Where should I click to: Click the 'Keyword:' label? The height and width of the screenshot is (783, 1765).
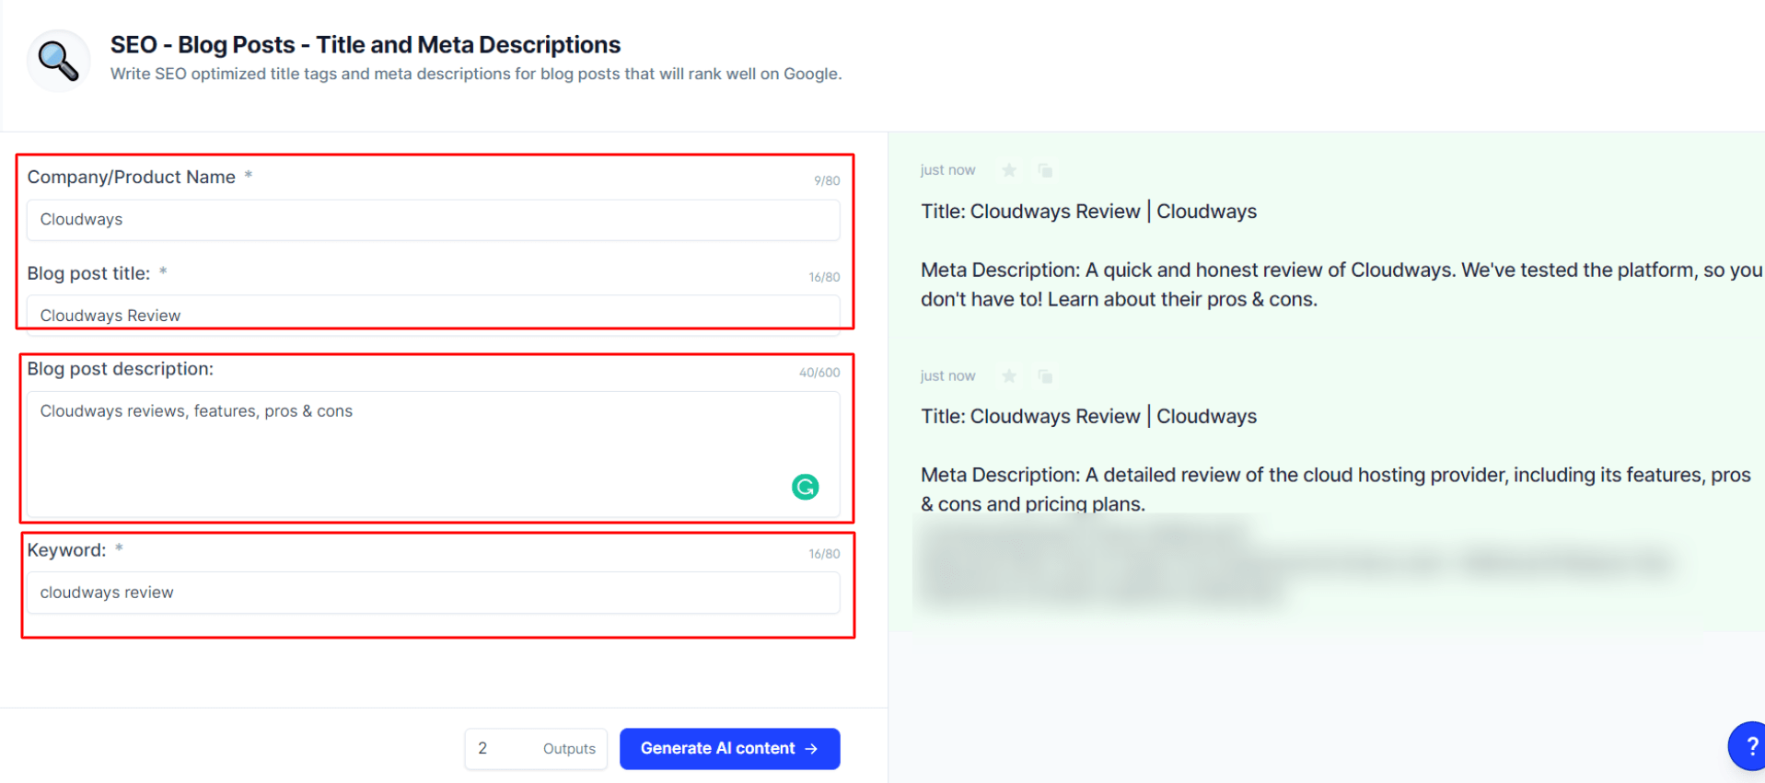tap(66, 550)
